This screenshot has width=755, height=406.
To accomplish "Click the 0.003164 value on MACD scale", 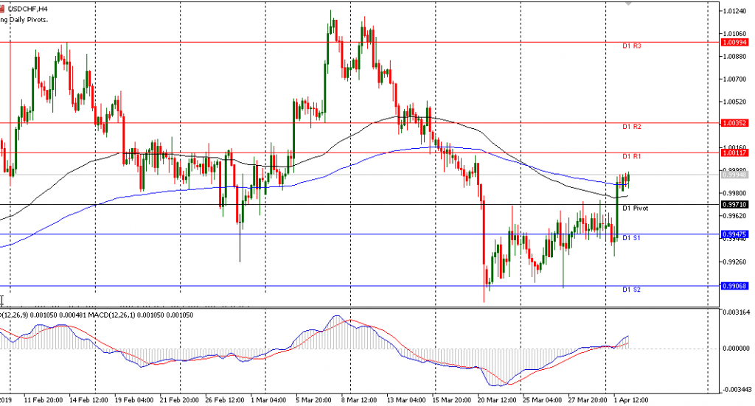I will coord(737,313).
